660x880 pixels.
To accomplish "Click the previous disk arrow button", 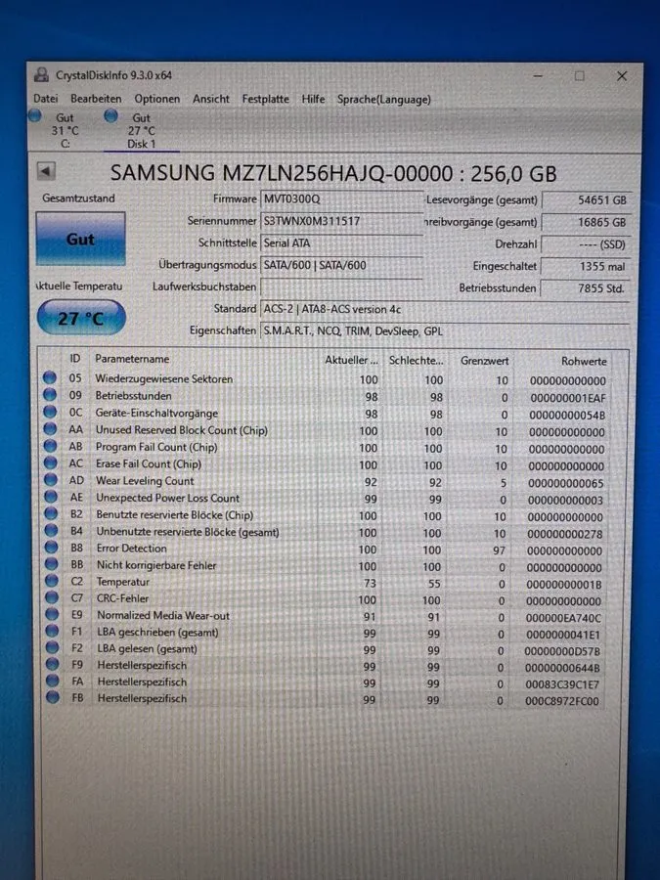I will (46, 170).
